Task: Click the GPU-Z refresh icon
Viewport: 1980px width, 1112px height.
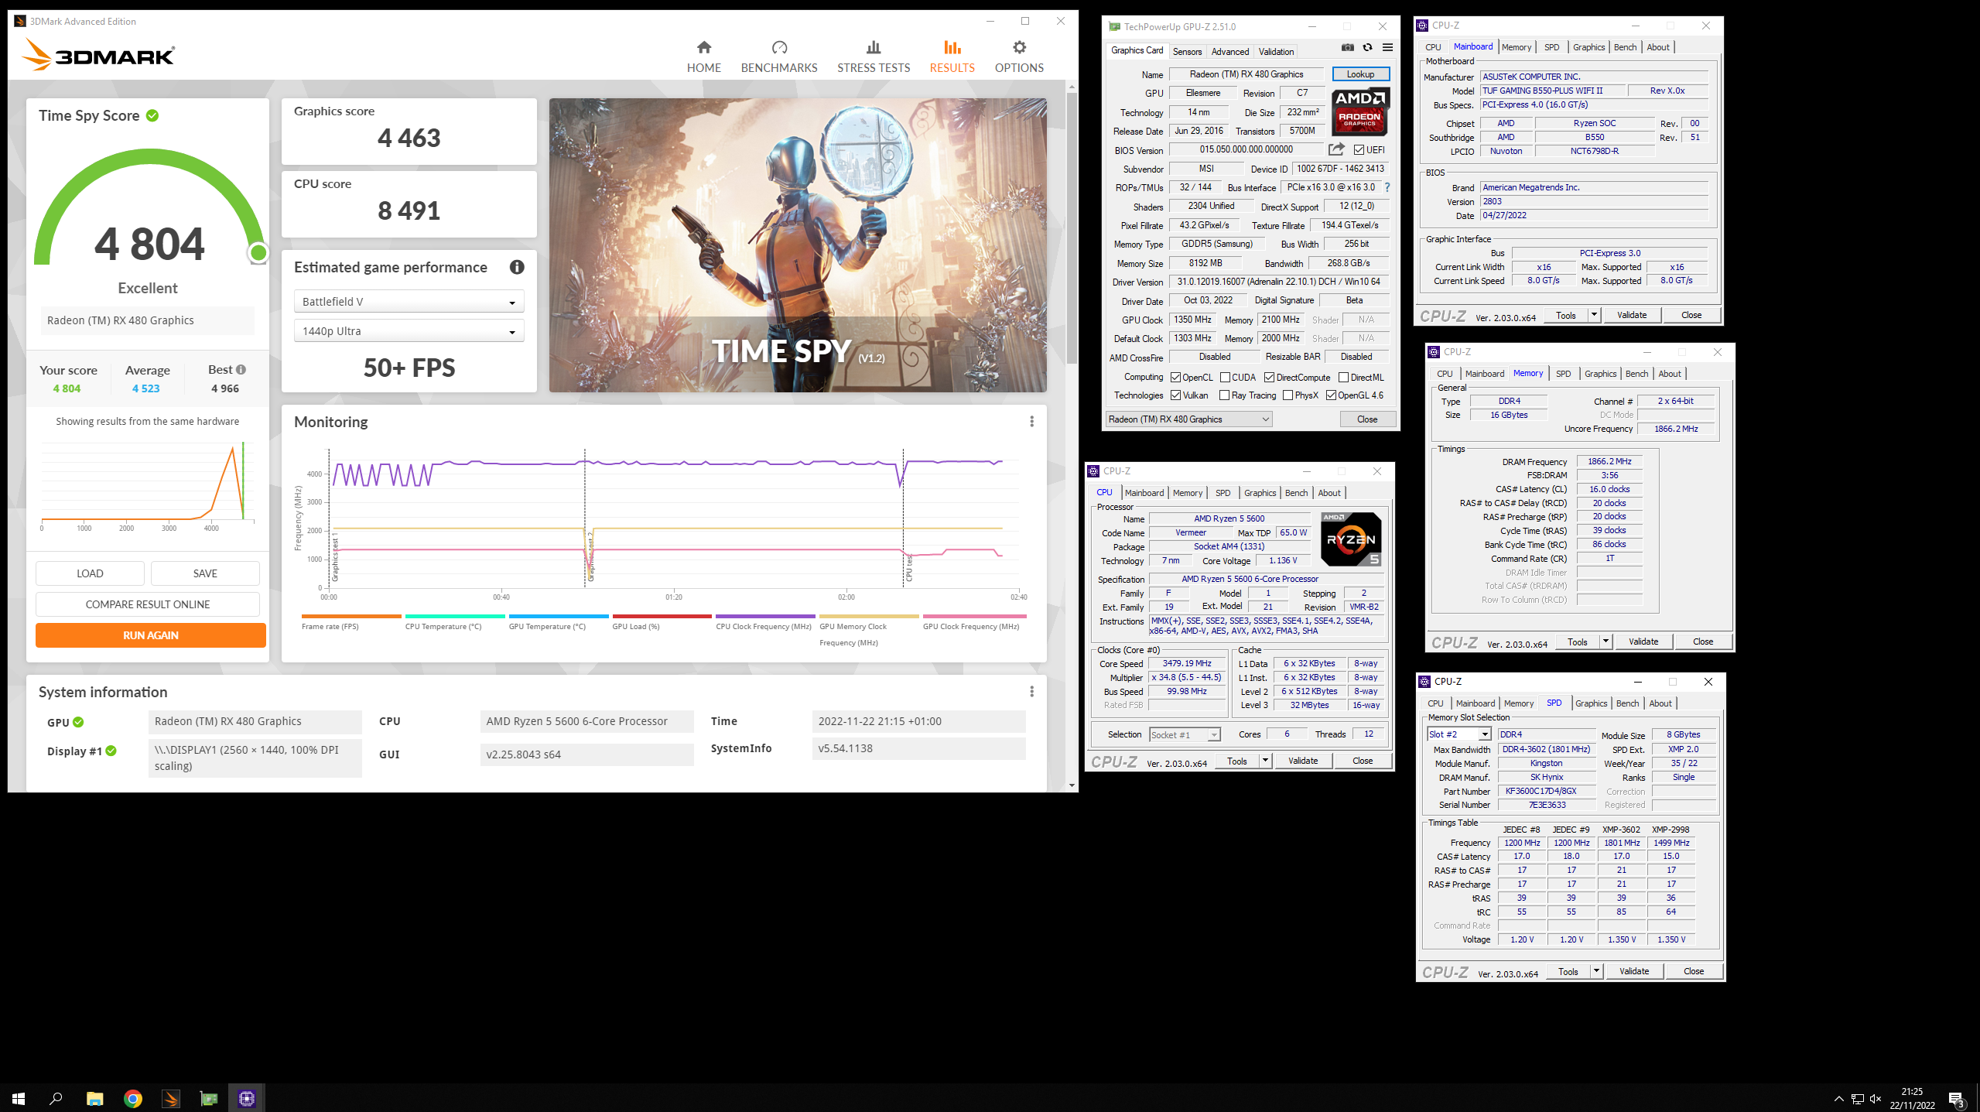Action: tap(1367, 47)
